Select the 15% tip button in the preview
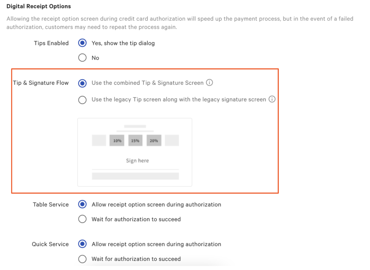This screenshot has height=270, width=370. [135, 140]
